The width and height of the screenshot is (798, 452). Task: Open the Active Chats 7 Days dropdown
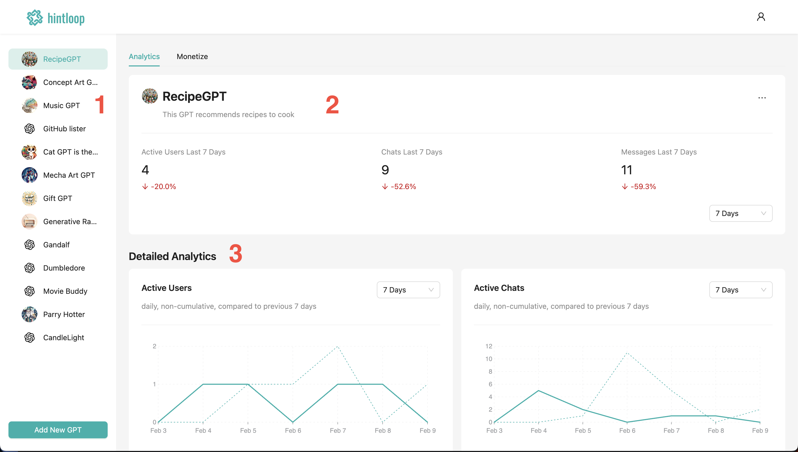click(740, 290)
